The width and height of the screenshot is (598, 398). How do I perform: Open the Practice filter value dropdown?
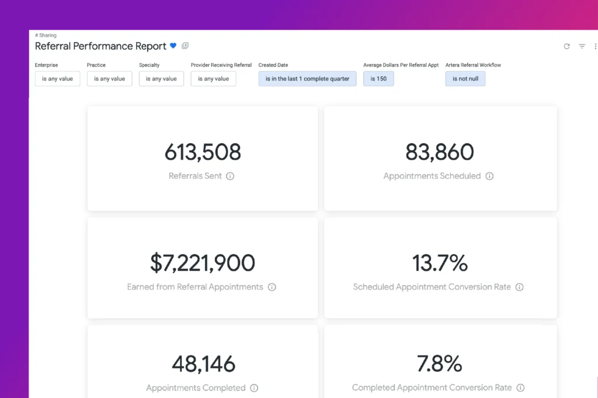tap(109, 79)
